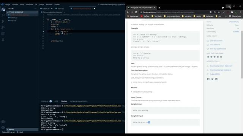Open Source Control view in VS Code
The image size is (243, 136).
(3, 21)
